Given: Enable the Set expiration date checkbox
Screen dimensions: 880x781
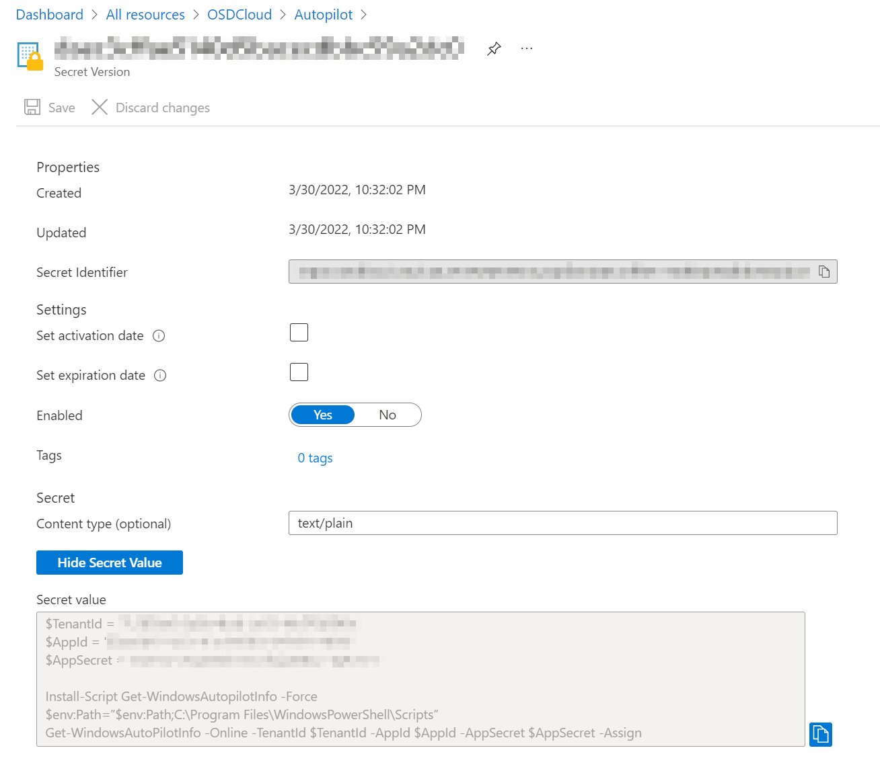Looking at the screenshot, I should click(x=299, y=372).
